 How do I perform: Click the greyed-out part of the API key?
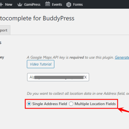[59, 77]
